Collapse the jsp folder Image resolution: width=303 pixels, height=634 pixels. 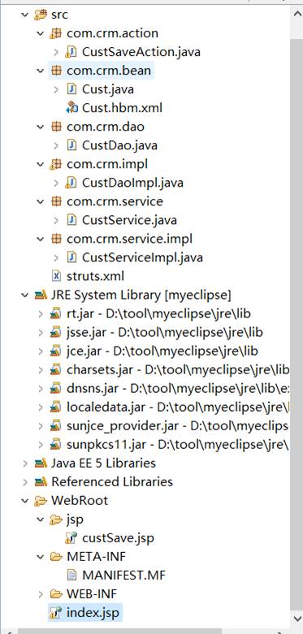[x=40, y=520]
